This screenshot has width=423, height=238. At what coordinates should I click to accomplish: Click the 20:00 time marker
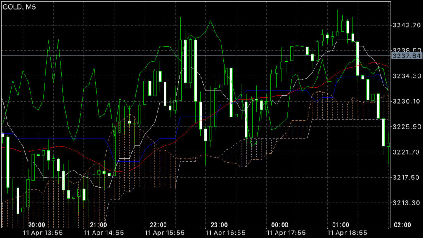(37, 225)
